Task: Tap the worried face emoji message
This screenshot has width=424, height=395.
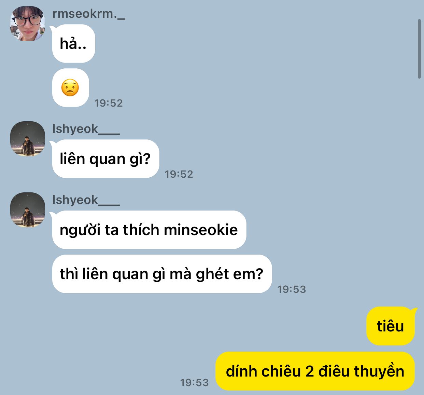Action: pyautogui.click(x=71, y=88)
